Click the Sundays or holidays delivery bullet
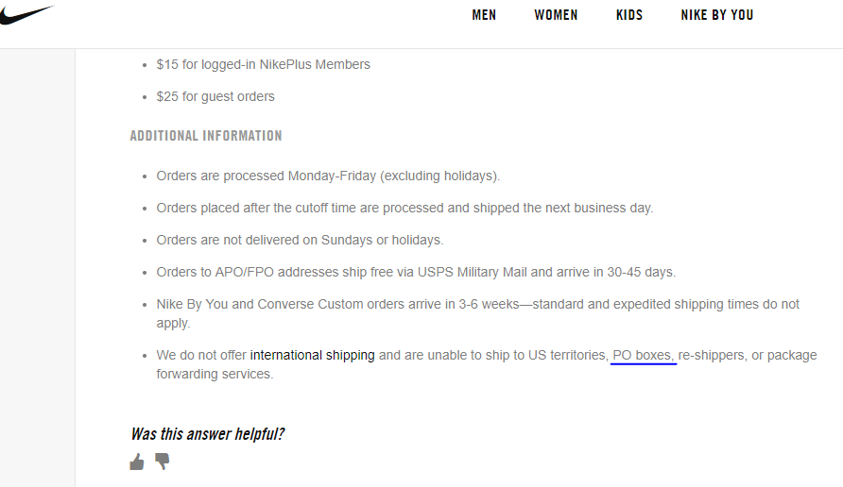 tap(300, 240)
